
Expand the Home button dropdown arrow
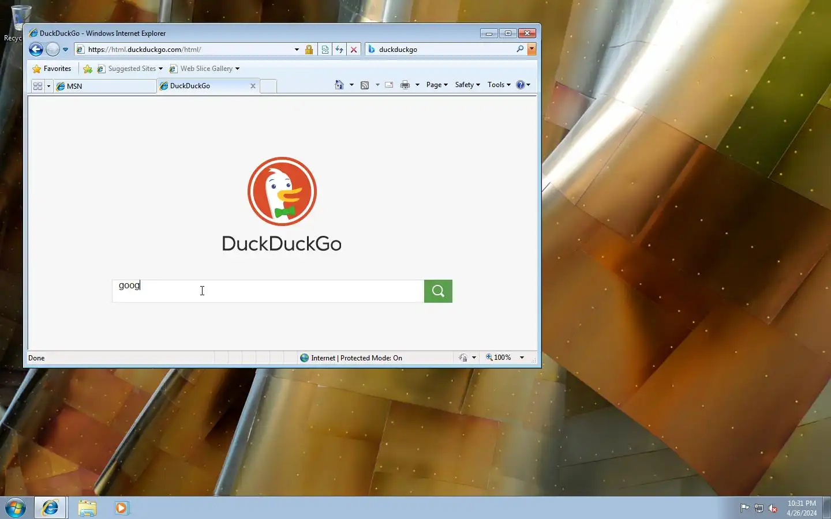[x=351, y=85]
